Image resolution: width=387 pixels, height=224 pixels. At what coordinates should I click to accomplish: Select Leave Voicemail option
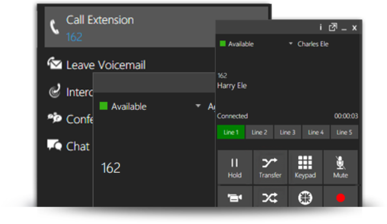pyautogui.click(x=105, y=65)
